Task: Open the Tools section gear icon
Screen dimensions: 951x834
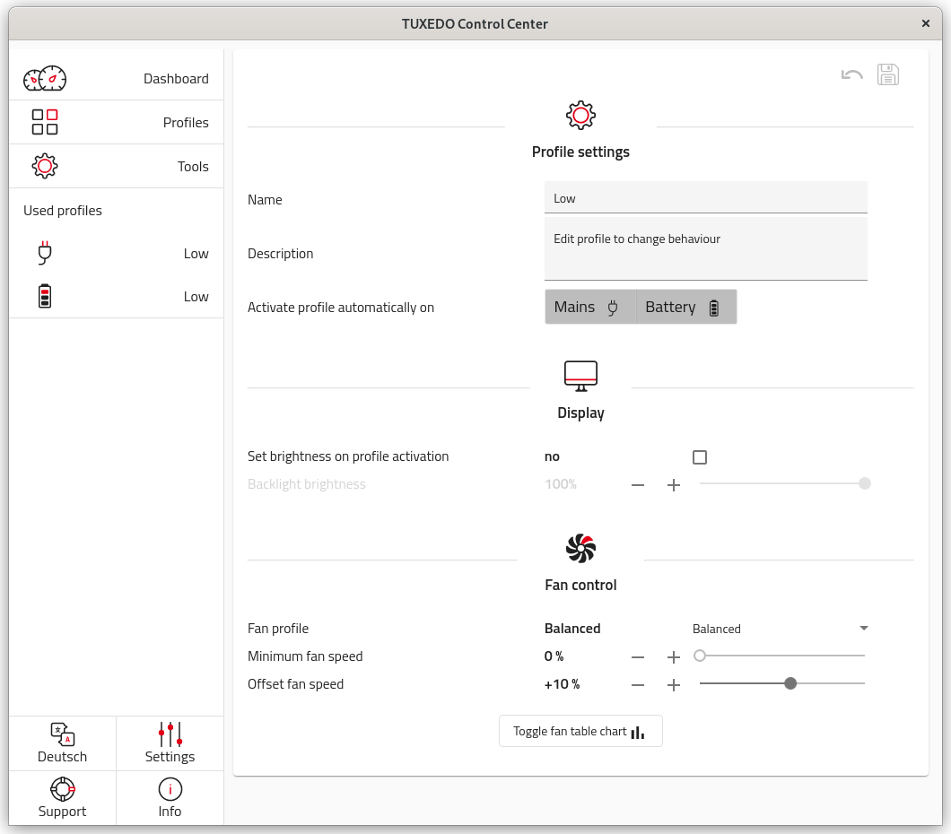Action: [44, 165]
